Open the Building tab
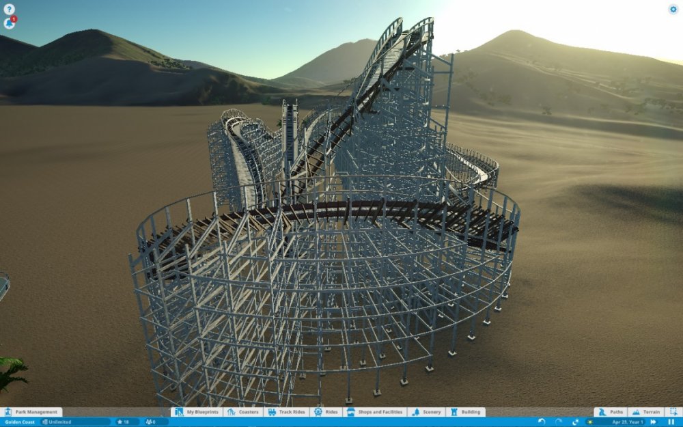The width and height of the screenshot is (683, 427). 465,412
